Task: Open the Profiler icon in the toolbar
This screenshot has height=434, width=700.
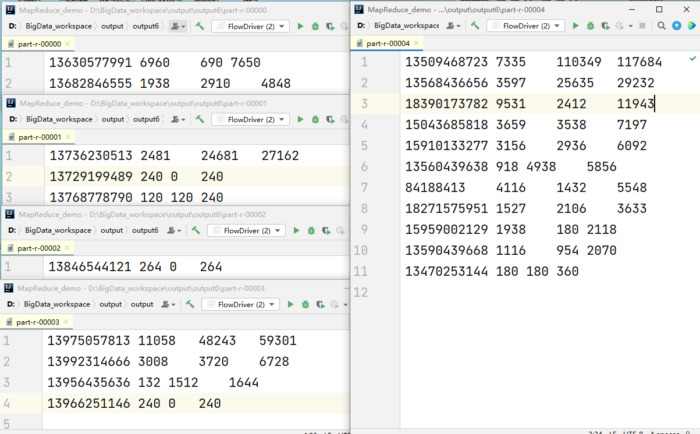Action: point(619,26)
